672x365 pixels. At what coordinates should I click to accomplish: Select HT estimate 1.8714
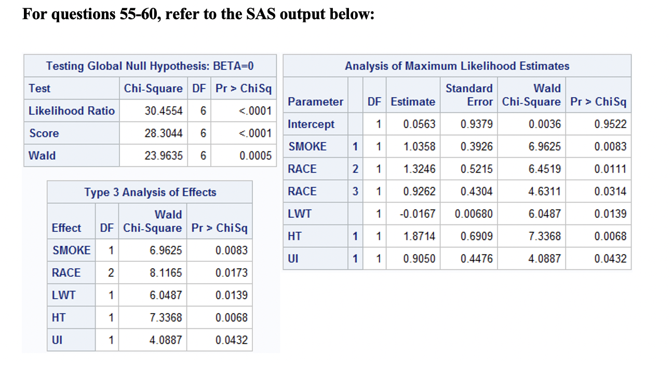coord(420,236)
